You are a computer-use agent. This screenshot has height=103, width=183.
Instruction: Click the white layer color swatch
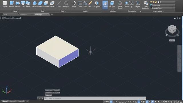(158, 2)
